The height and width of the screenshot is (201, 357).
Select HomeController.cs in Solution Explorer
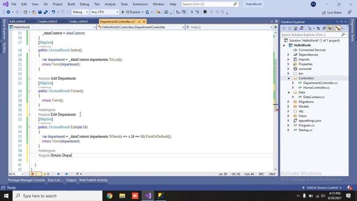[316, 88]
